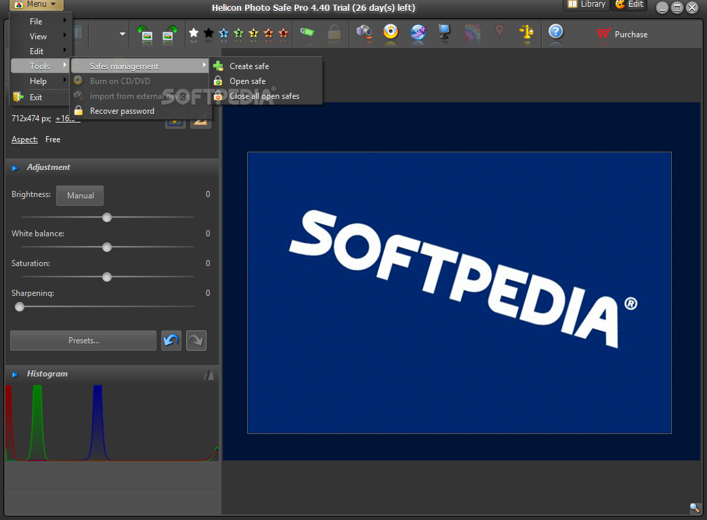Choose Burn on CD/DVD
707x520 pixels.
tap(140, 81)
